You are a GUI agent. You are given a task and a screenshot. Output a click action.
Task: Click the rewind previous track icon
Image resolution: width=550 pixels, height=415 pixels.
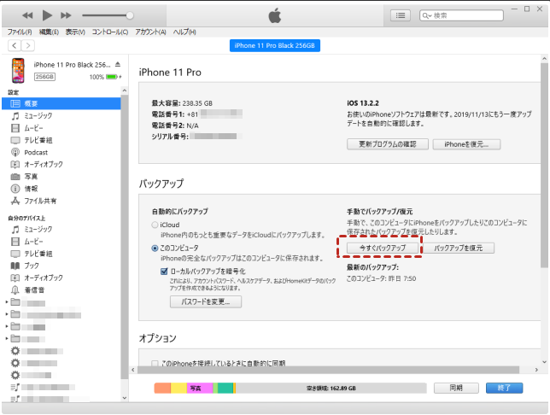click(x=26, y=15)
